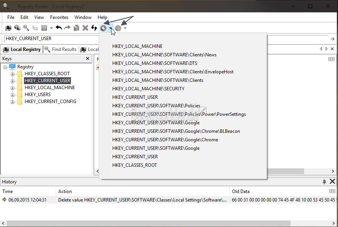
Task: Close the Keys panel
Action: click(88, 58)
